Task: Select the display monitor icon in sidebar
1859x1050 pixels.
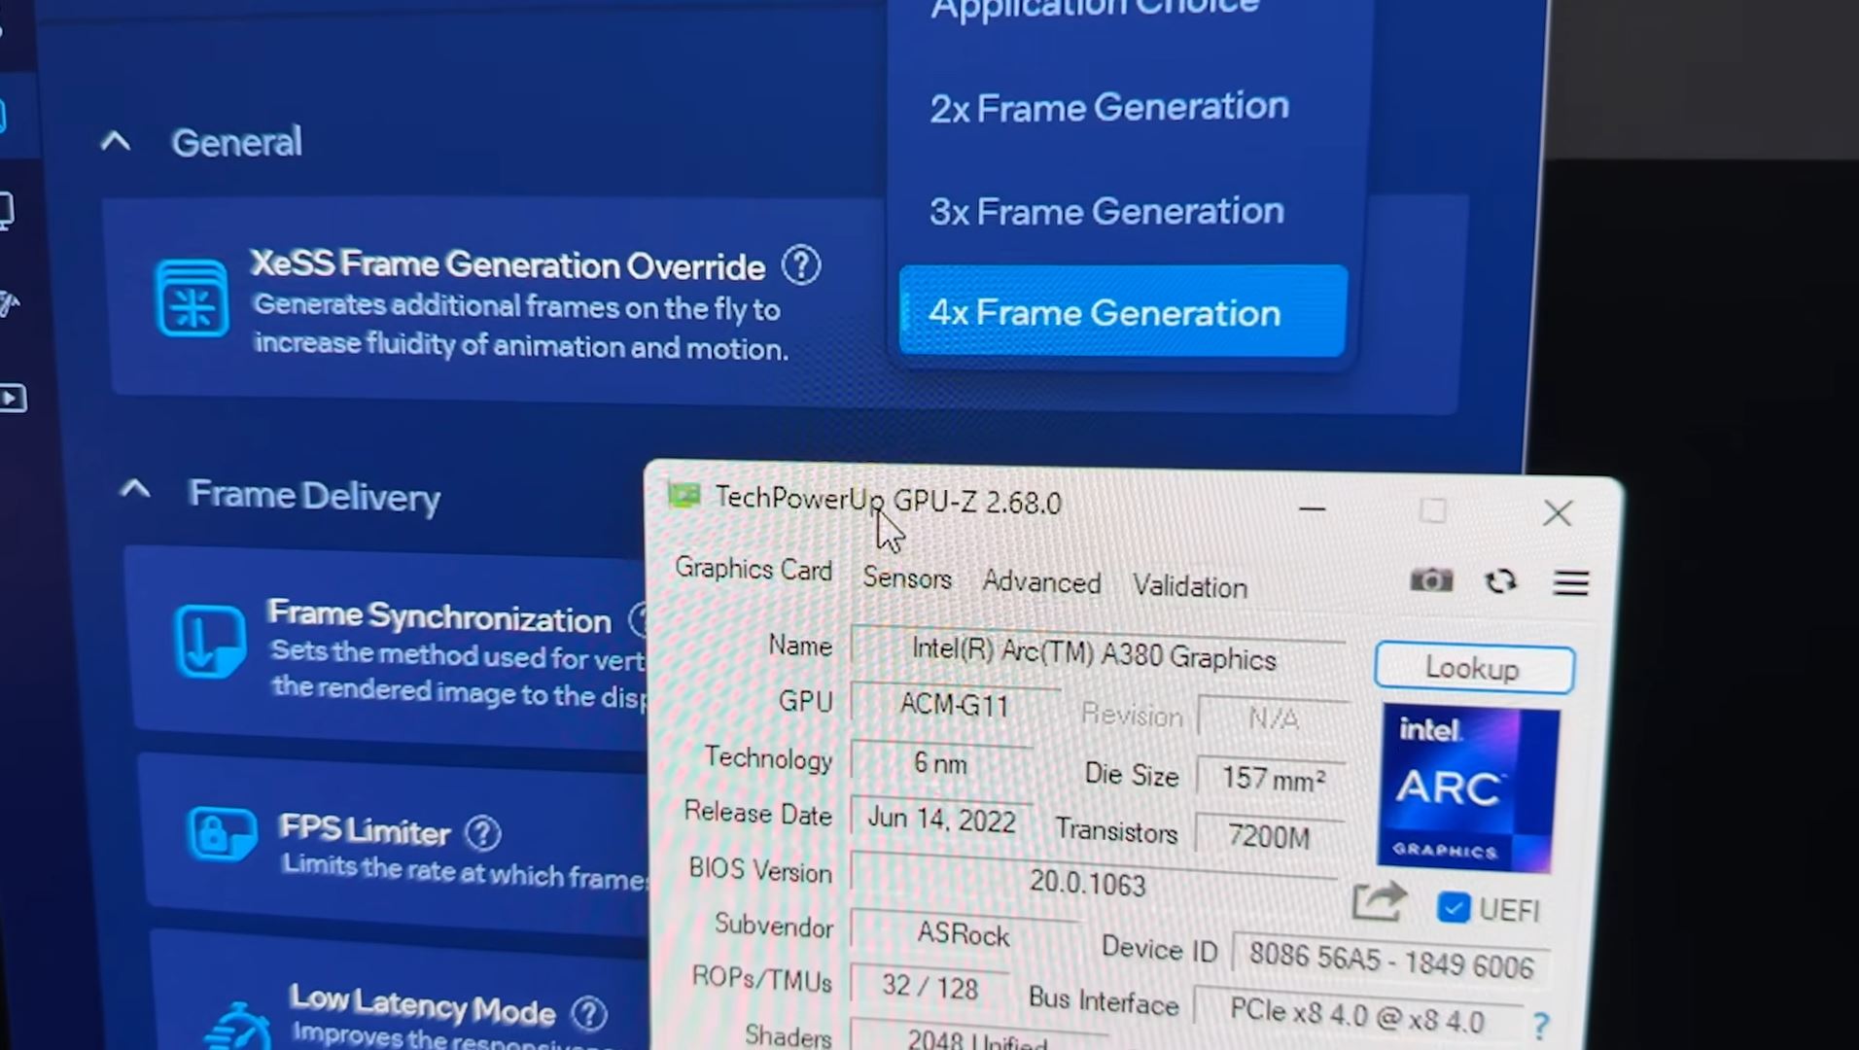Action: pos(10,211)
